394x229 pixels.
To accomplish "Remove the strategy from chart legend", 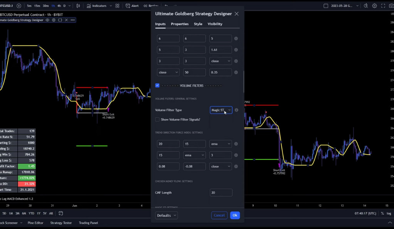I will click(66, 20).
